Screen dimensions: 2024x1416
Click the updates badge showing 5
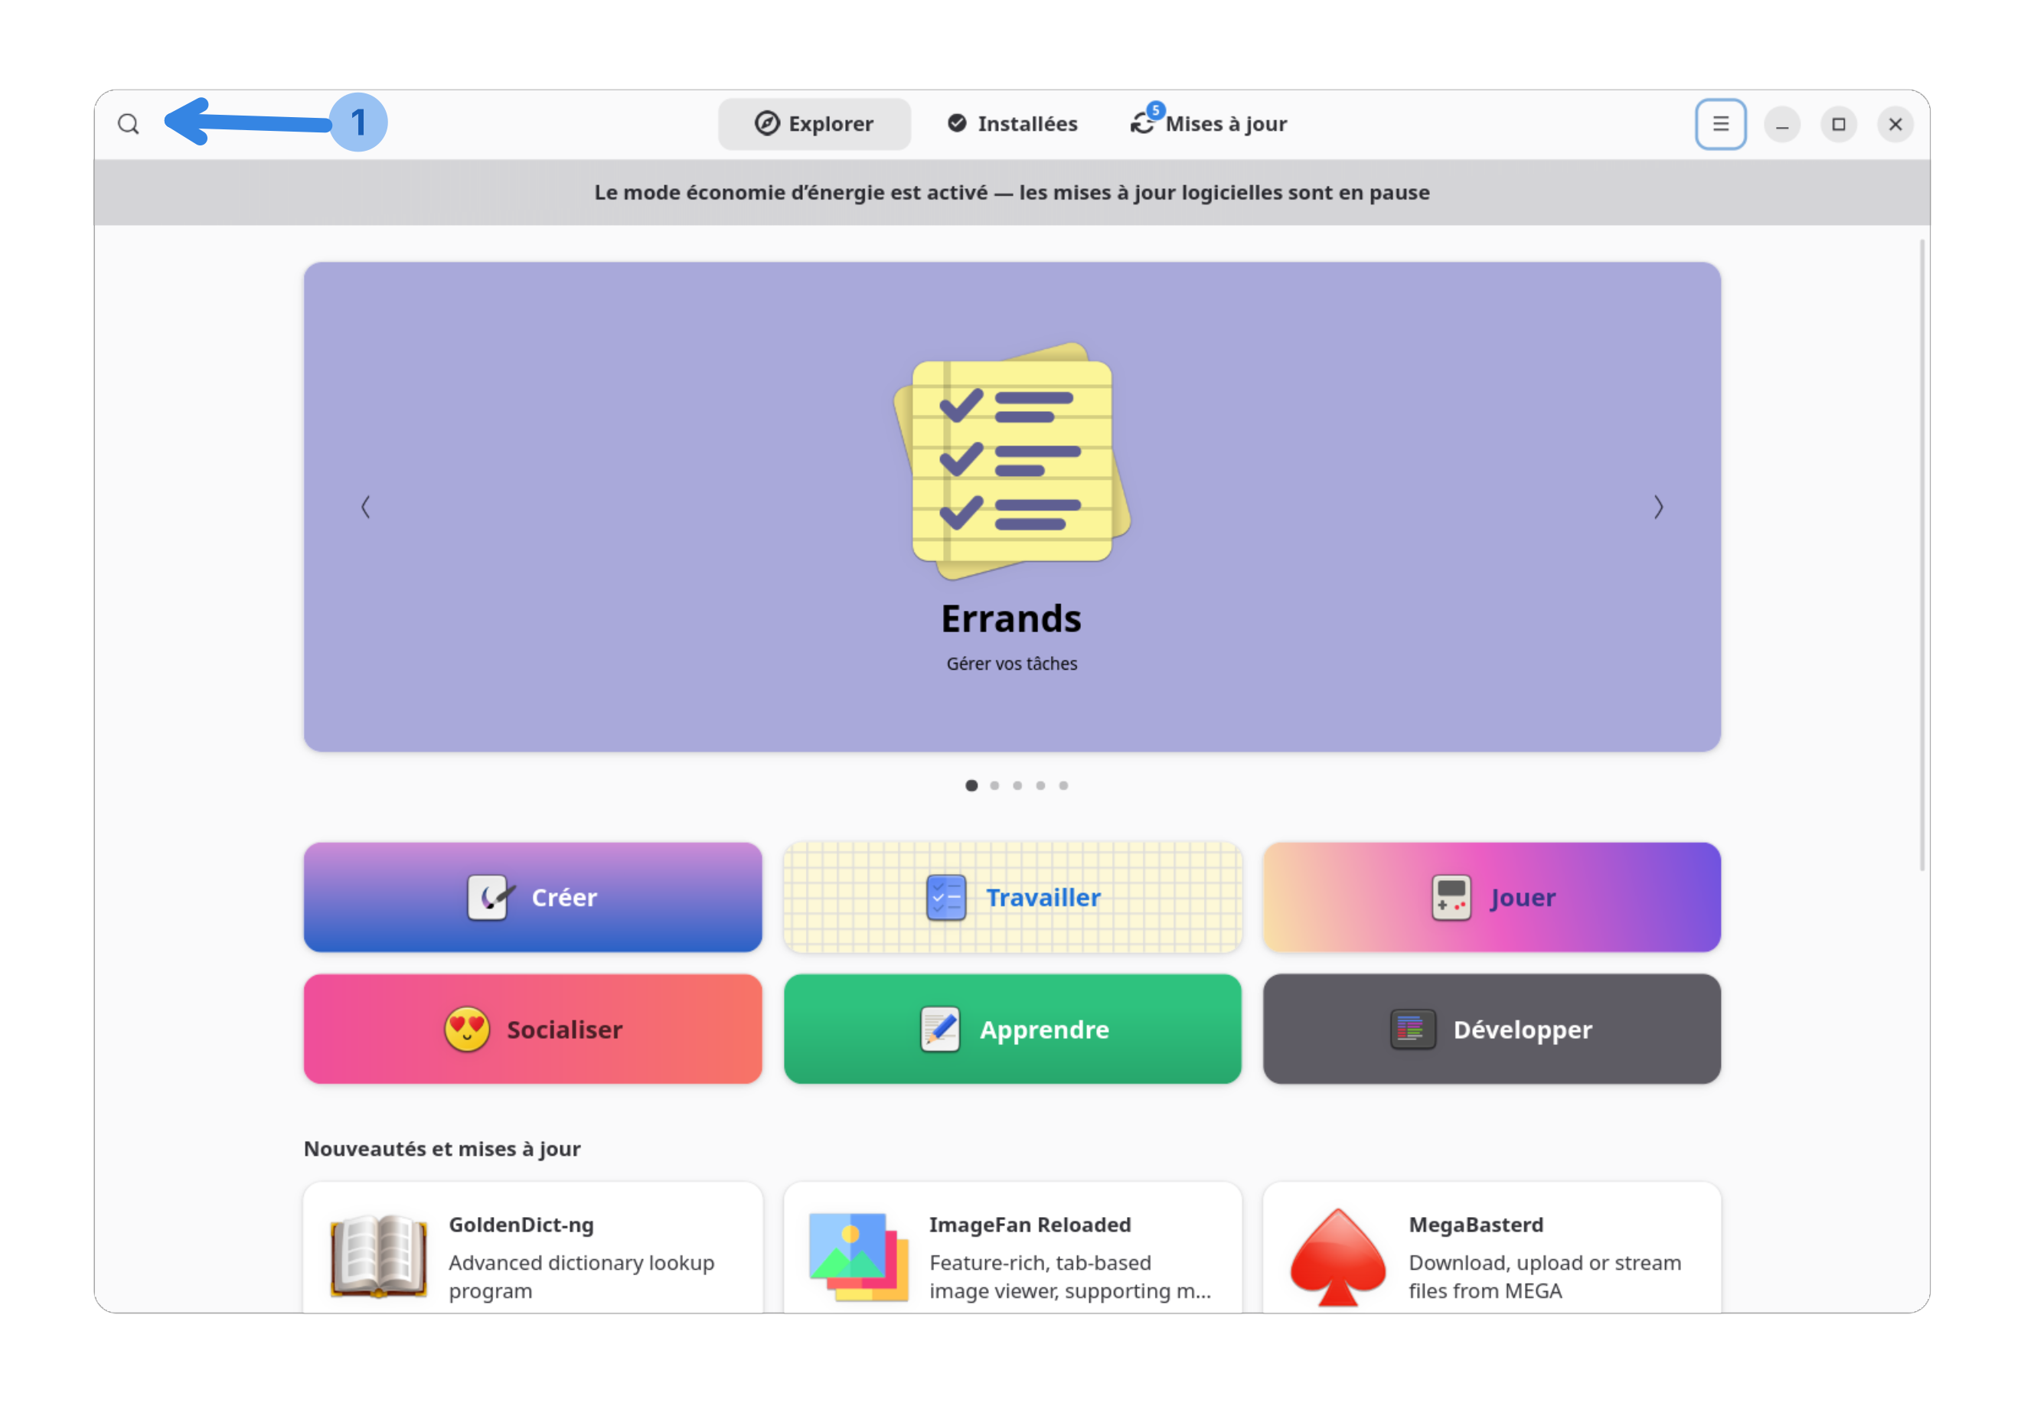[1156, 110]
